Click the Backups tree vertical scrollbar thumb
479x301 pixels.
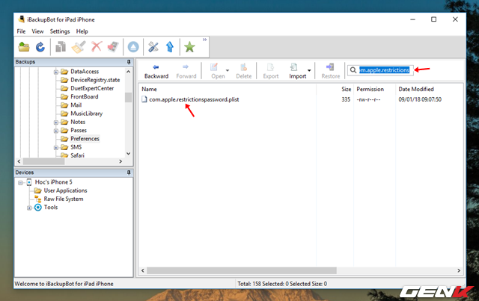tap(128, 98)
